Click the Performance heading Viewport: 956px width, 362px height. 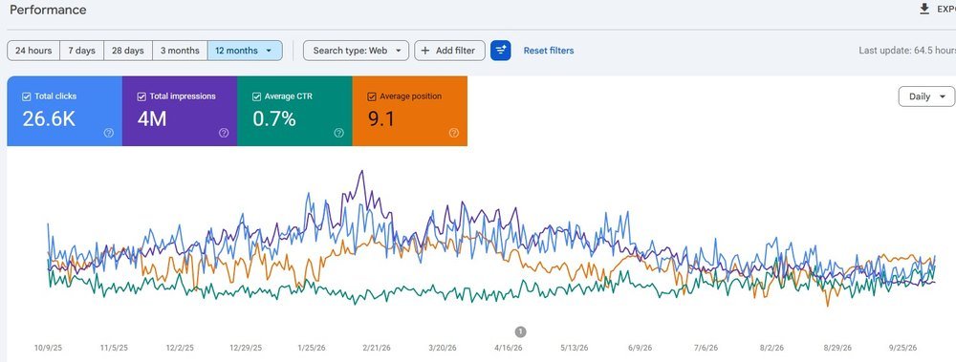(48, 10)
